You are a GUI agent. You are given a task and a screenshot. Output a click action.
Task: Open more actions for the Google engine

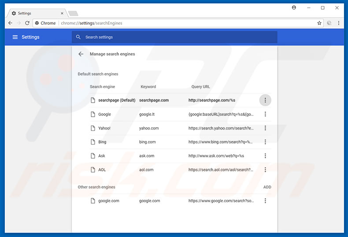(x=265, y=114)
